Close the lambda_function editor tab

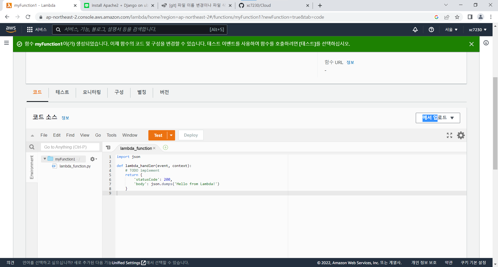[154, 148]
